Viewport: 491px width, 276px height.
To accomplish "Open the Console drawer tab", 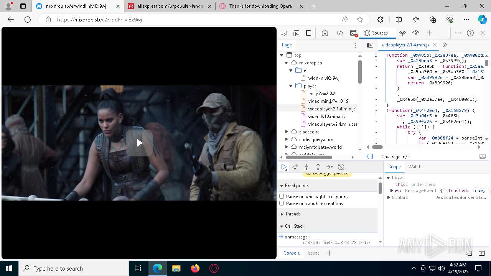I will pos(292,253).
